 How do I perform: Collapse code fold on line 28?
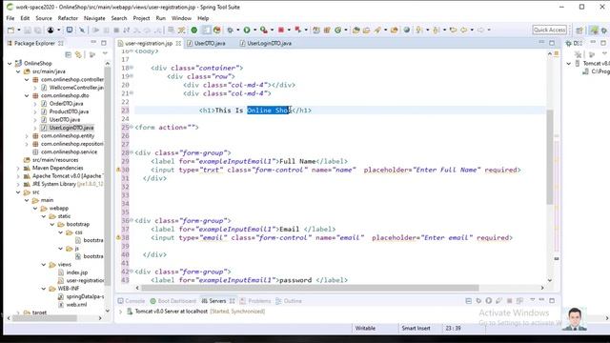[x=132, y=152]
